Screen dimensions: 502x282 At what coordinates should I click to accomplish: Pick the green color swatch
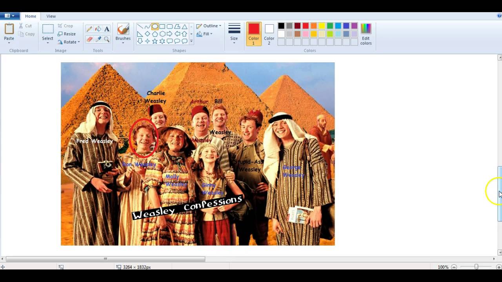(330, 26)
